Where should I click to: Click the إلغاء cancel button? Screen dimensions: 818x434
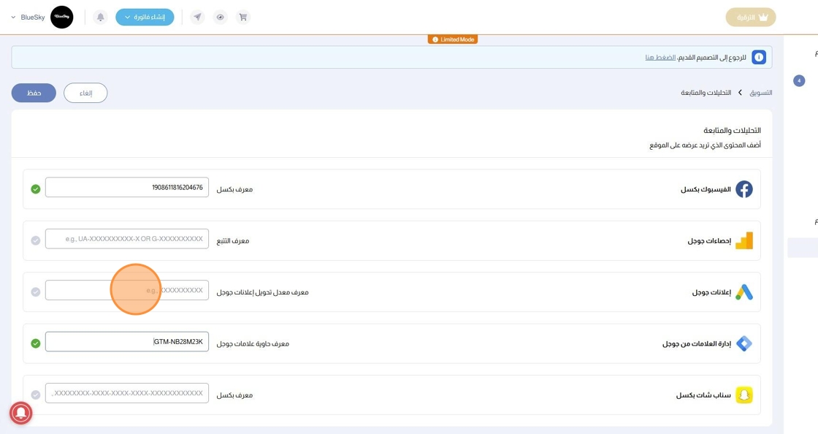(85, 93)
